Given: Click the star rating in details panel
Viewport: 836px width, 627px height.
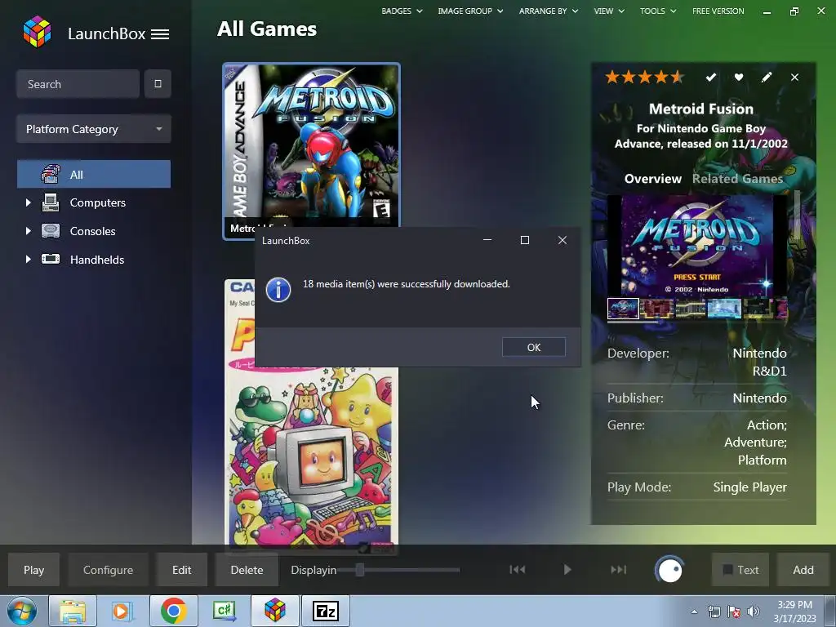Looking at the screenshot, I should (x=645, y=78).
